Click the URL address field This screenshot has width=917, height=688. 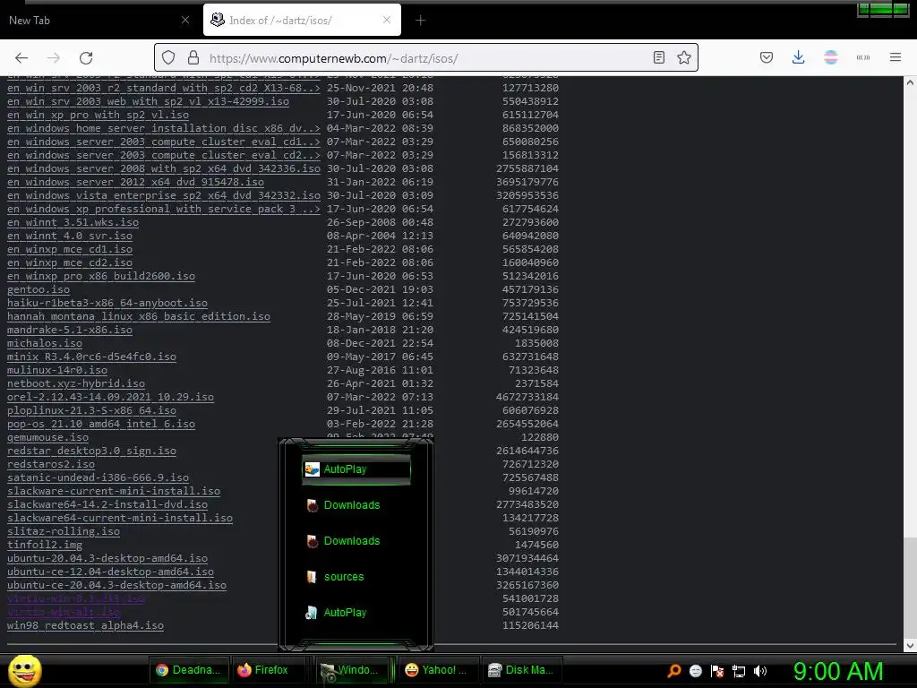click(x=427, y=58)
